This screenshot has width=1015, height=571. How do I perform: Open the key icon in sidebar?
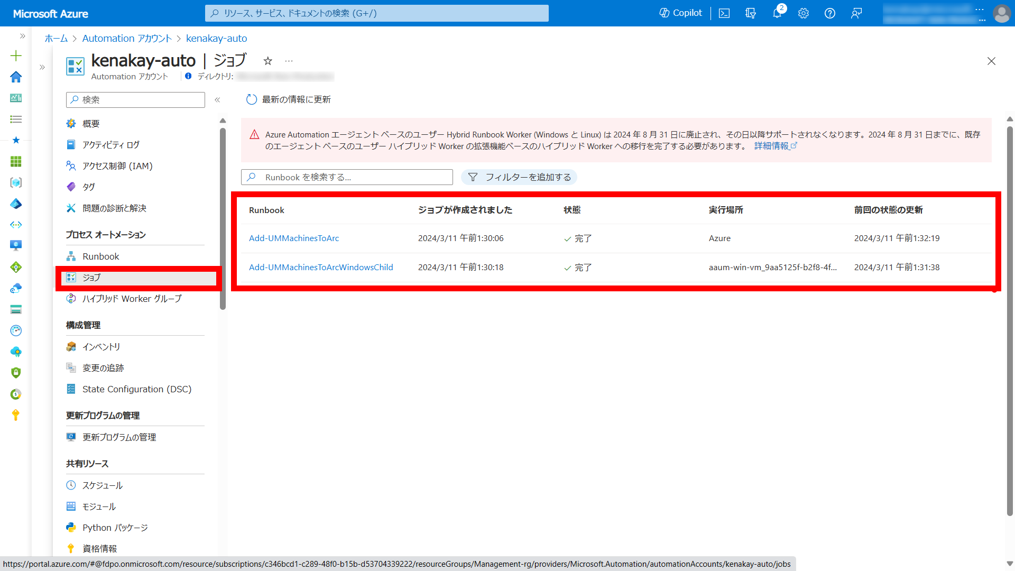pos(16,415)
